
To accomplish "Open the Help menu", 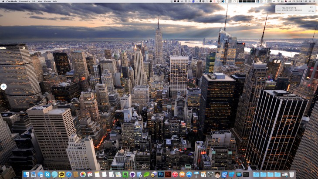I will coord(55,1).
